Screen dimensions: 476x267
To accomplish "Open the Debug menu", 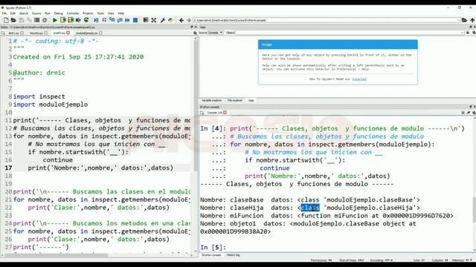I will pos(58,13).
